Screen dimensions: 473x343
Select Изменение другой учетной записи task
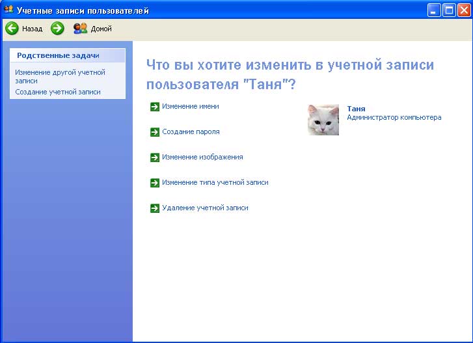click(60, 77)
